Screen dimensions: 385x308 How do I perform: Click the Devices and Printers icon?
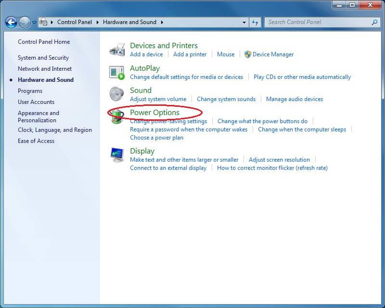point(117,50)
